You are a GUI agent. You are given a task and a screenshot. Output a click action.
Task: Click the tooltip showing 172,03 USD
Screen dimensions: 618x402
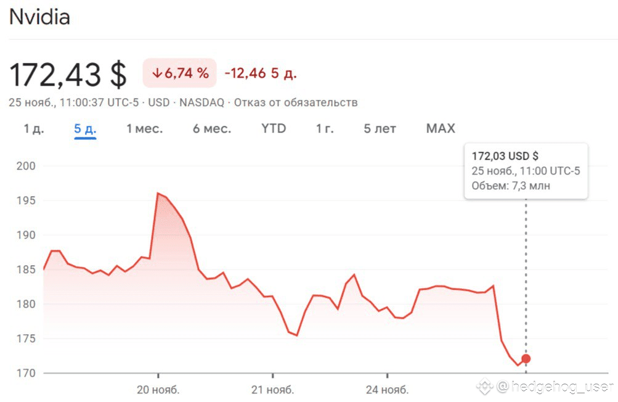(526, 171)
